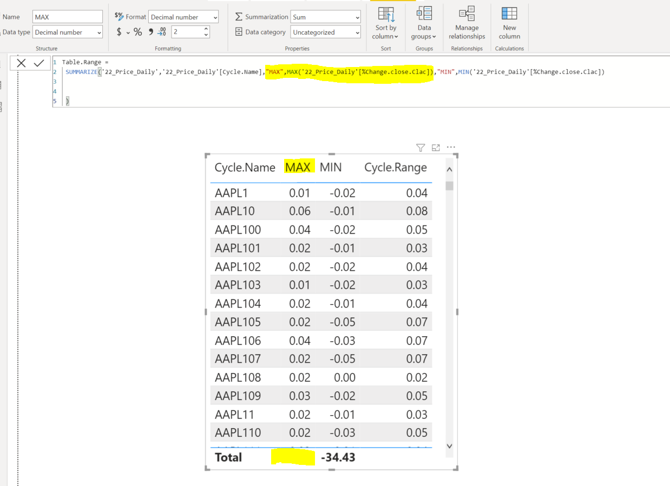The height and width of the screenshot is (486, 670).
Task: Click the Summarization sigma icon
Action: click(x=239, y=17)
